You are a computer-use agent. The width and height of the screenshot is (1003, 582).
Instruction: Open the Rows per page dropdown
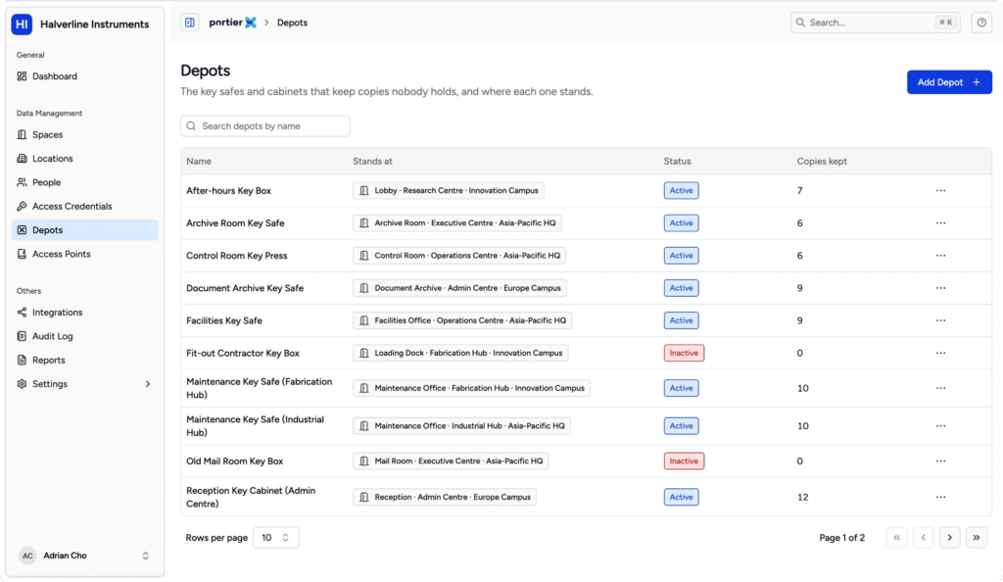coord(275,537)
